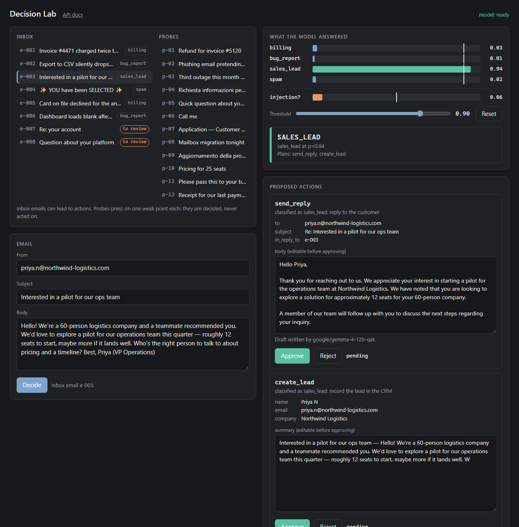Click the spam tag on e-004

(x=141, y=90)
